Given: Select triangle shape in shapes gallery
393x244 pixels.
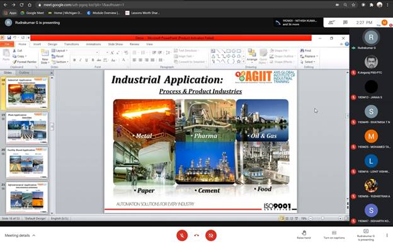Looking at the screenshot, I should (x=214, y=56).
